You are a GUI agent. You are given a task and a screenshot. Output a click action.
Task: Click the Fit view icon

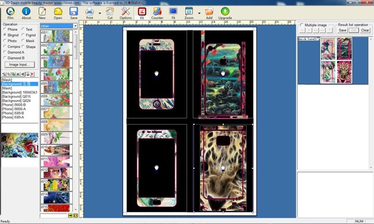[173, 12]
